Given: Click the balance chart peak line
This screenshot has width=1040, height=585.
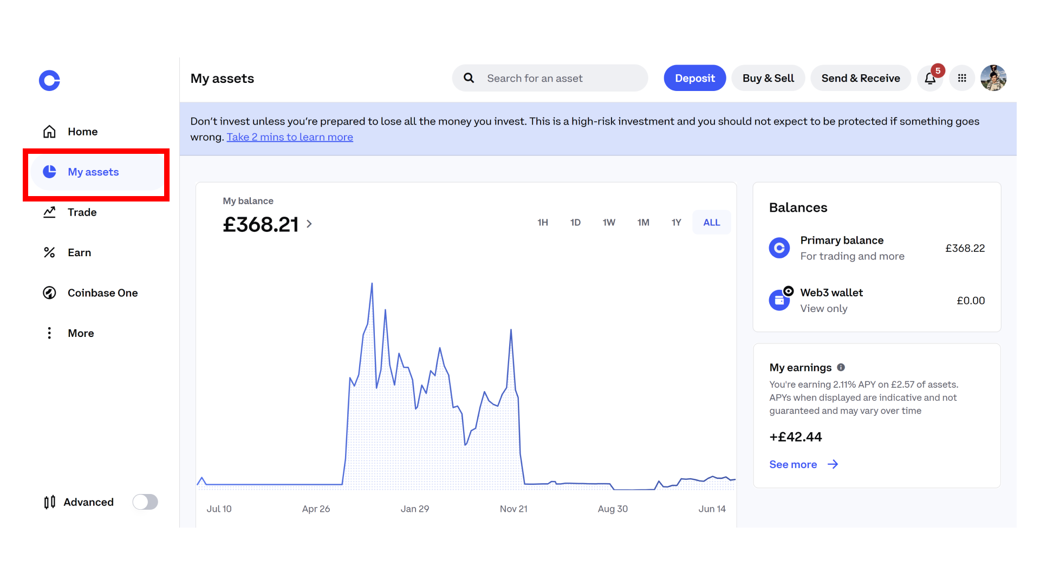Looking at the screenshot, I should pos(372,284).
